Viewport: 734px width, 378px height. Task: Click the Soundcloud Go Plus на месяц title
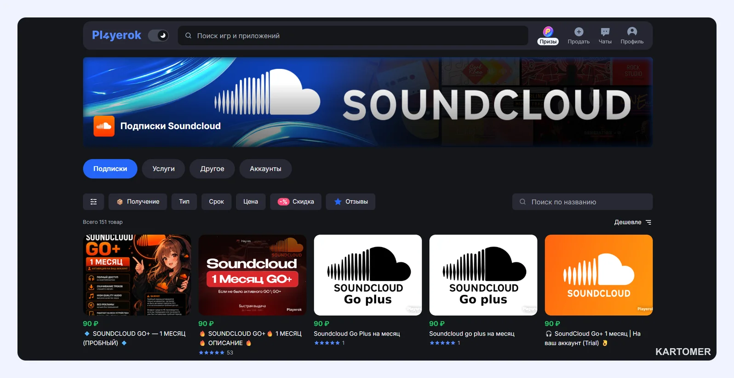coord(357,333)
